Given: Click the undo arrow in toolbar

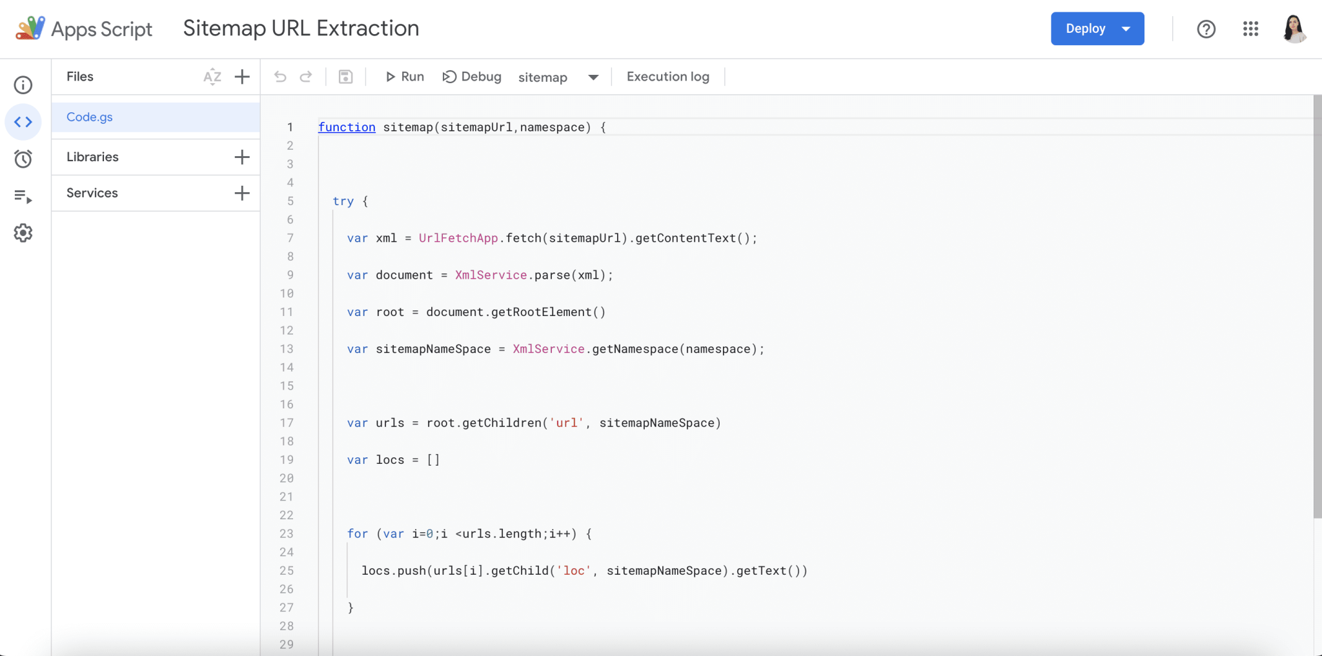Looking at the screenshot, I should [280, 77].
